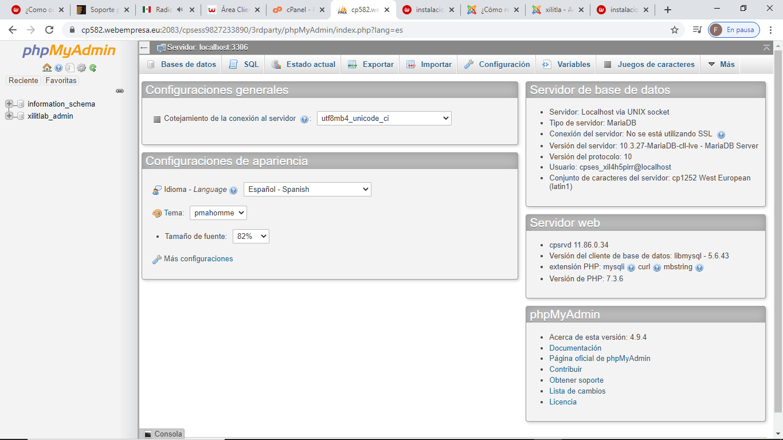The width and height of the screenshot is (783, 440).
Task: Open the Exportar tab
Action: coord(370,65)
